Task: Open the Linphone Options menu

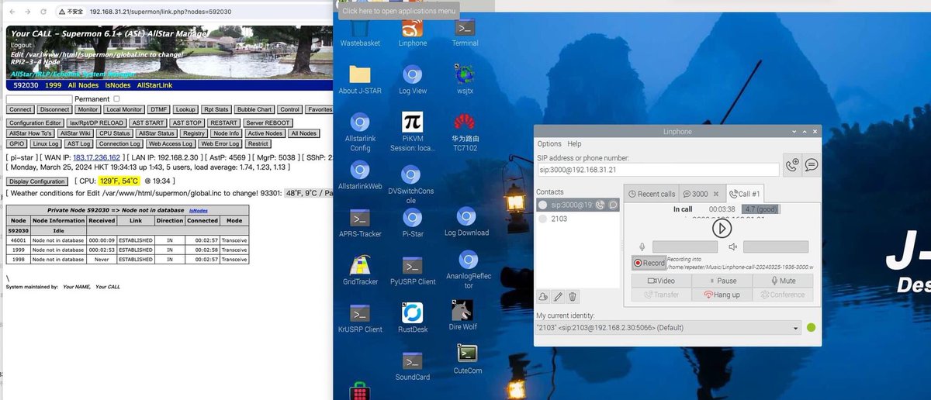Action: pyautogui.click(x=549, y=143)
